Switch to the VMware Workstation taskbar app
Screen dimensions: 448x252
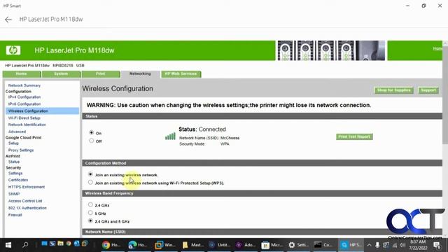pos(165,245)
